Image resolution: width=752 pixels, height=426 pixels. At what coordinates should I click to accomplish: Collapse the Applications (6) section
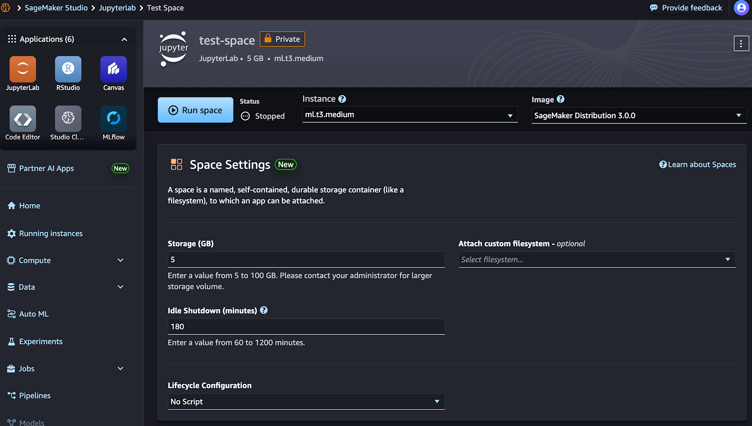point(124,39)
